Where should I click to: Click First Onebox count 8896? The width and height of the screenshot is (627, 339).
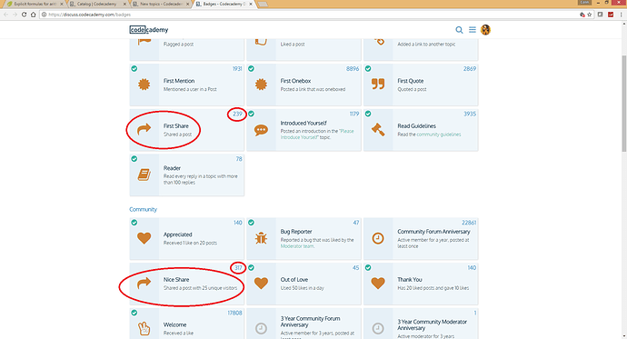(353, 69)
